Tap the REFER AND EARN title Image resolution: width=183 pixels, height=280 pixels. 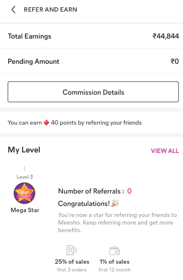[x=51, y=10]
